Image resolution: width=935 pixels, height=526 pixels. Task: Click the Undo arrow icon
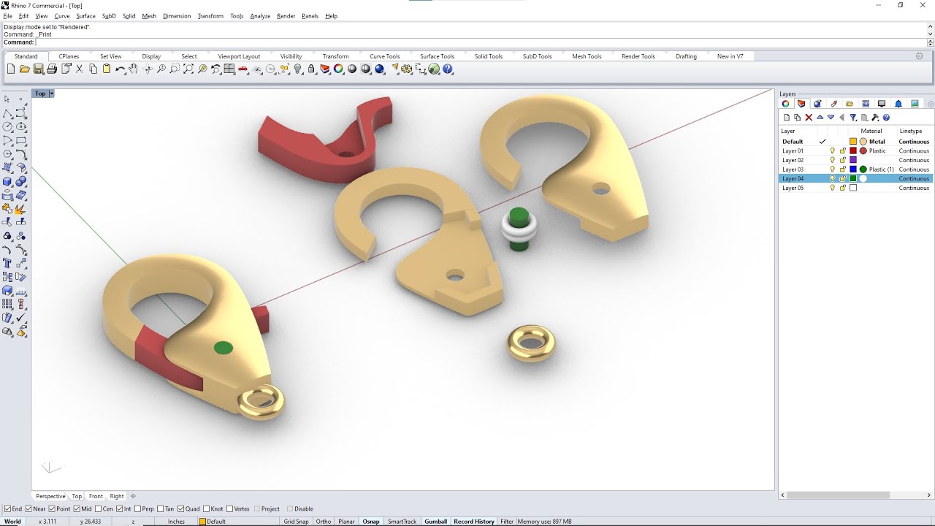point(120,69)
